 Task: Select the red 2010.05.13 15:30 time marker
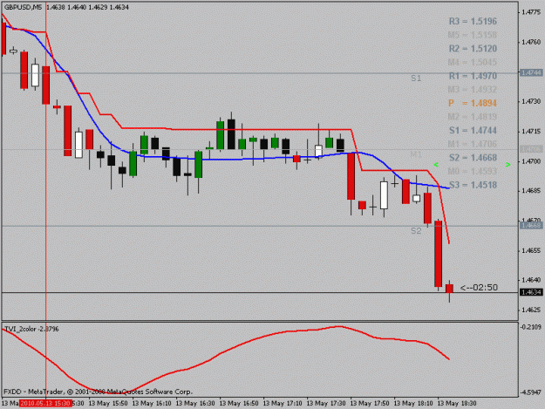(45, 404)
